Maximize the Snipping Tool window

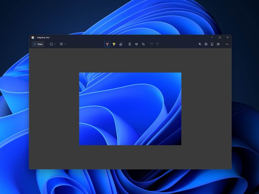tap(220, 37)
